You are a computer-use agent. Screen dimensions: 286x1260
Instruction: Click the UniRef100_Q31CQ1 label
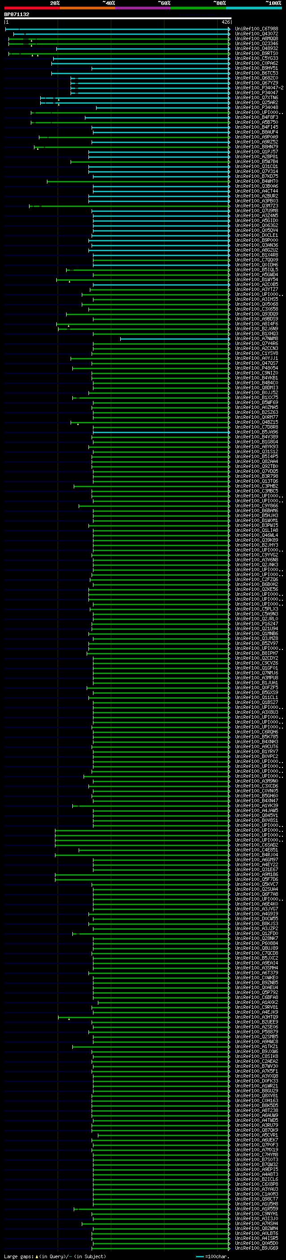(257, 166)
